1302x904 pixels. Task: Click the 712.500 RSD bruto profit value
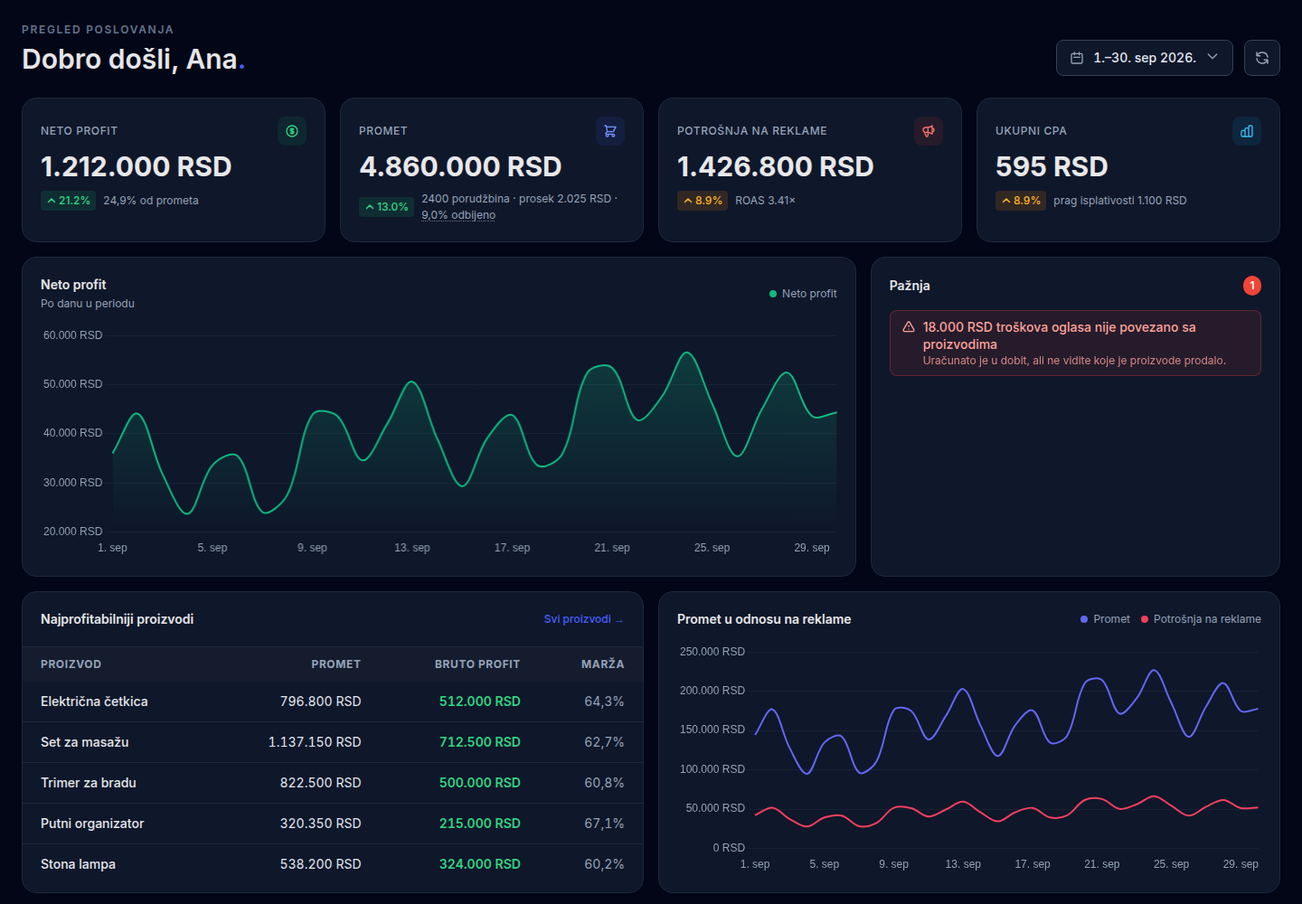[480, 742]
